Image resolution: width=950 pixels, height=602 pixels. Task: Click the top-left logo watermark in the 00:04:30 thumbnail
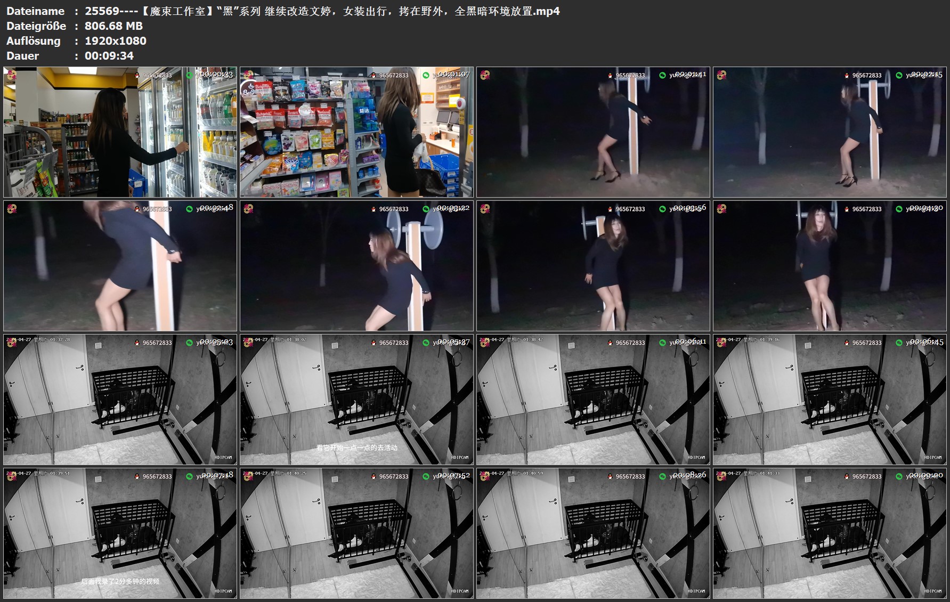point(721,209)
